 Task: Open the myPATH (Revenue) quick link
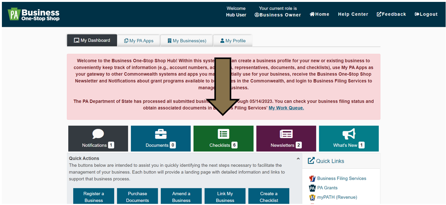click(x=337, y=197)
